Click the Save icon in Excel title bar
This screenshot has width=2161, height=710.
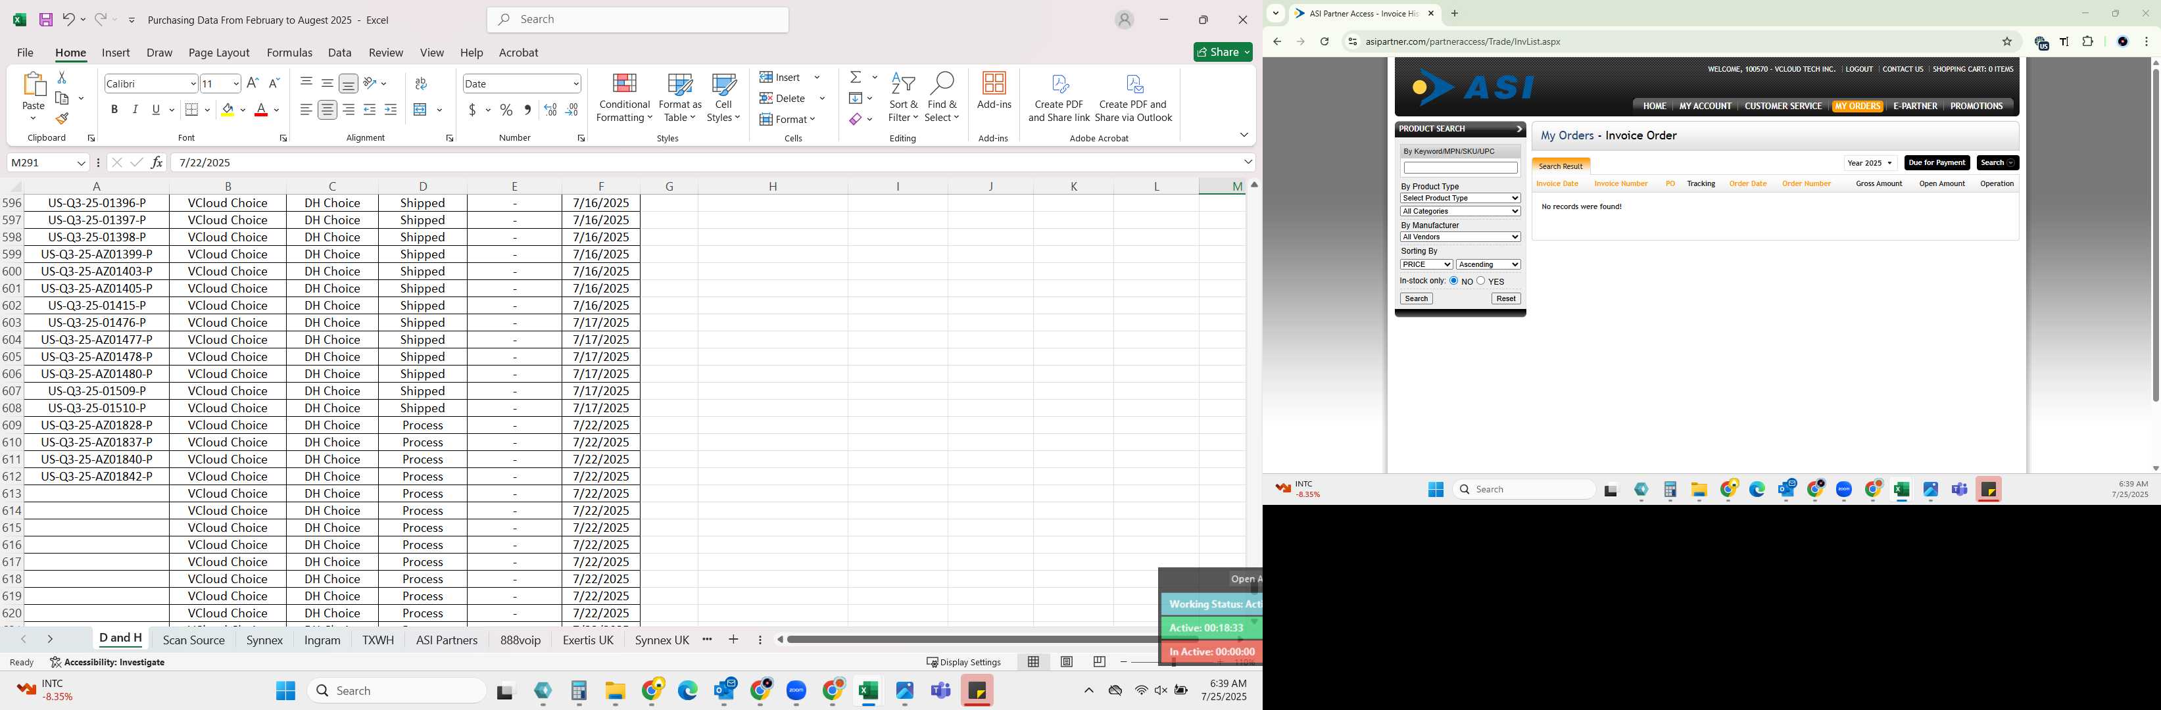coord(46,19)
